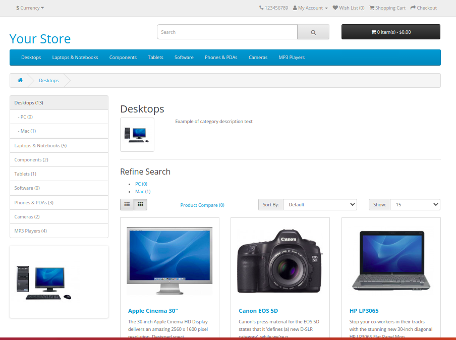Switch to list view layout

tap(127, 204)
